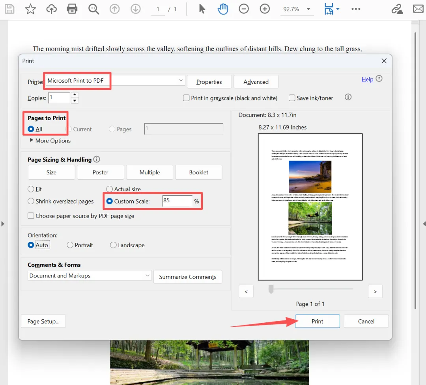Click the Custom Scale percentage field
This screenshot has height=385, width=426.
[x=177, y=201]
